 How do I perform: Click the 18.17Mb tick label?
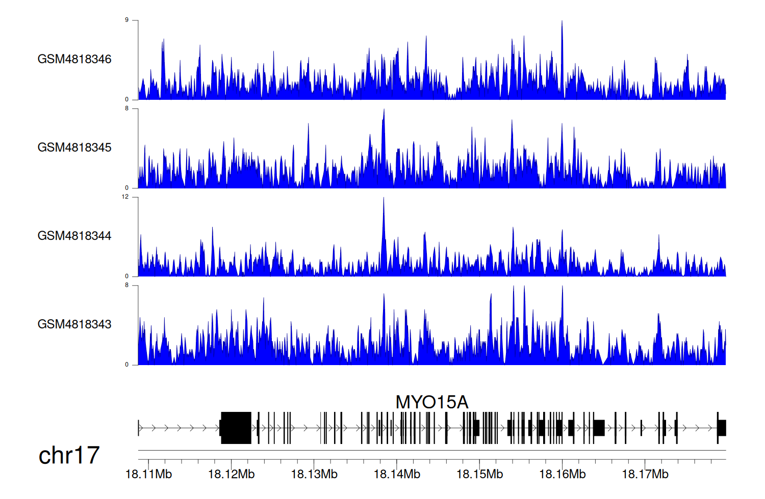point(645,475)
